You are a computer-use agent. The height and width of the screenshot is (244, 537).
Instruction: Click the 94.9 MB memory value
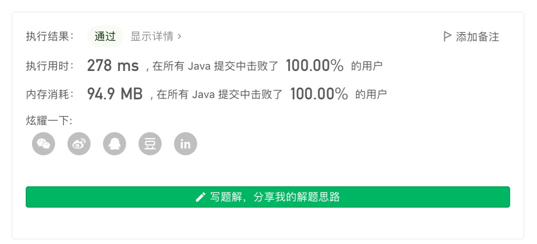point(115,94)
